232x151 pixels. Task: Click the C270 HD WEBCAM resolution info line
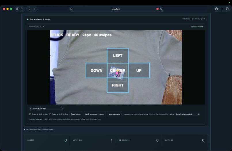pyautogui.click(x=65, y=120)
